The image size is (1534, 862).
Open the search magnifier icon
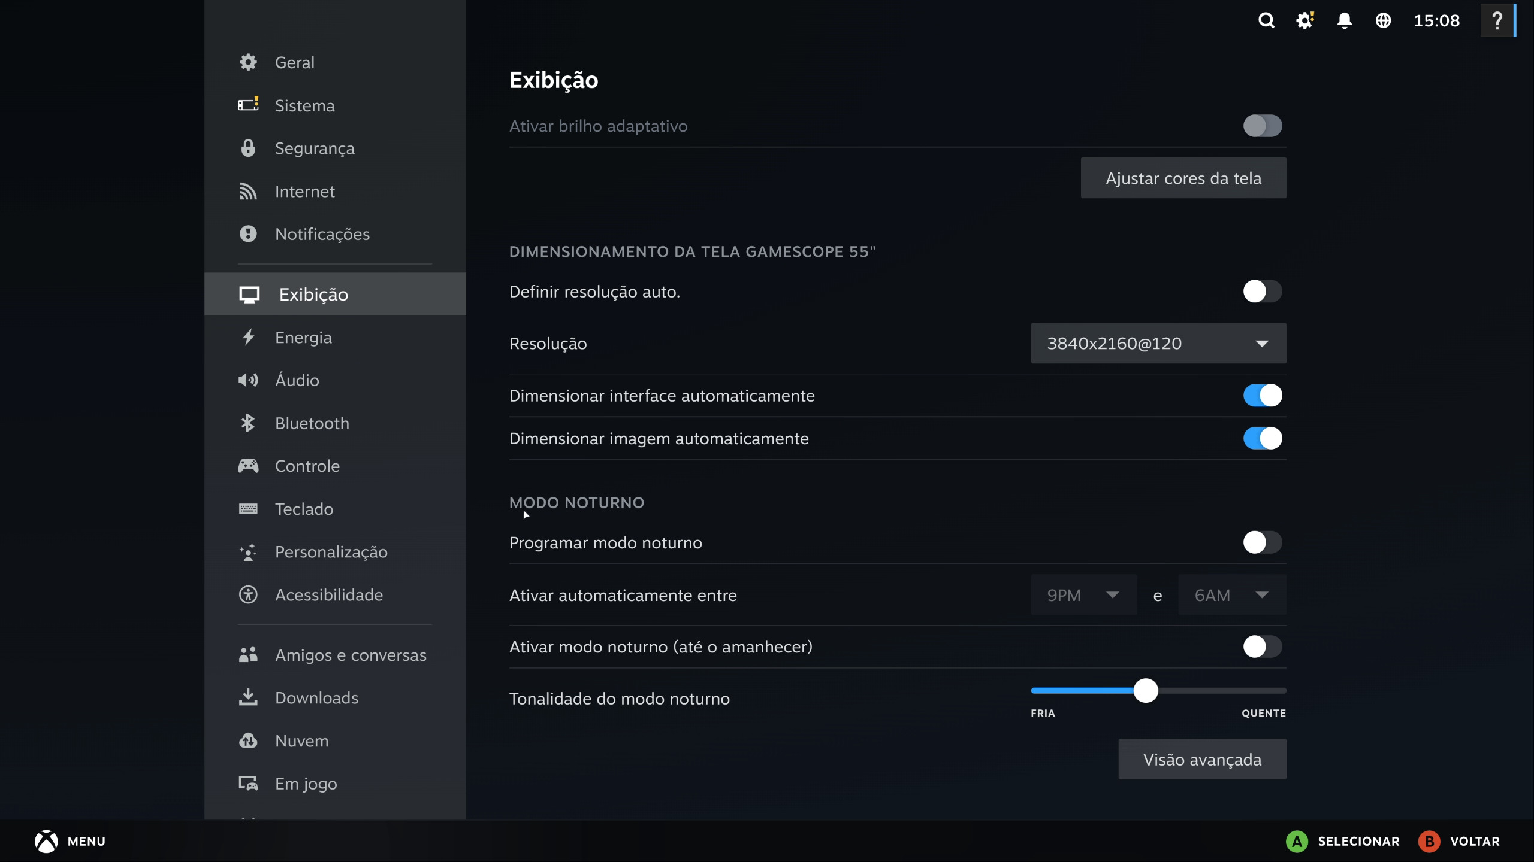pos(1266,20)
